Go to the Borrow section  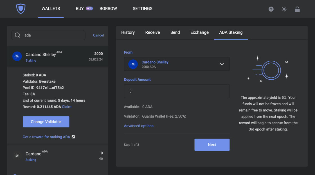(x=108, y=9)
